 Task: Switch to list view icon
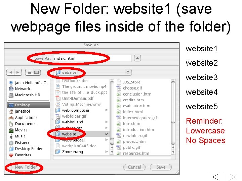click(29, 72)
